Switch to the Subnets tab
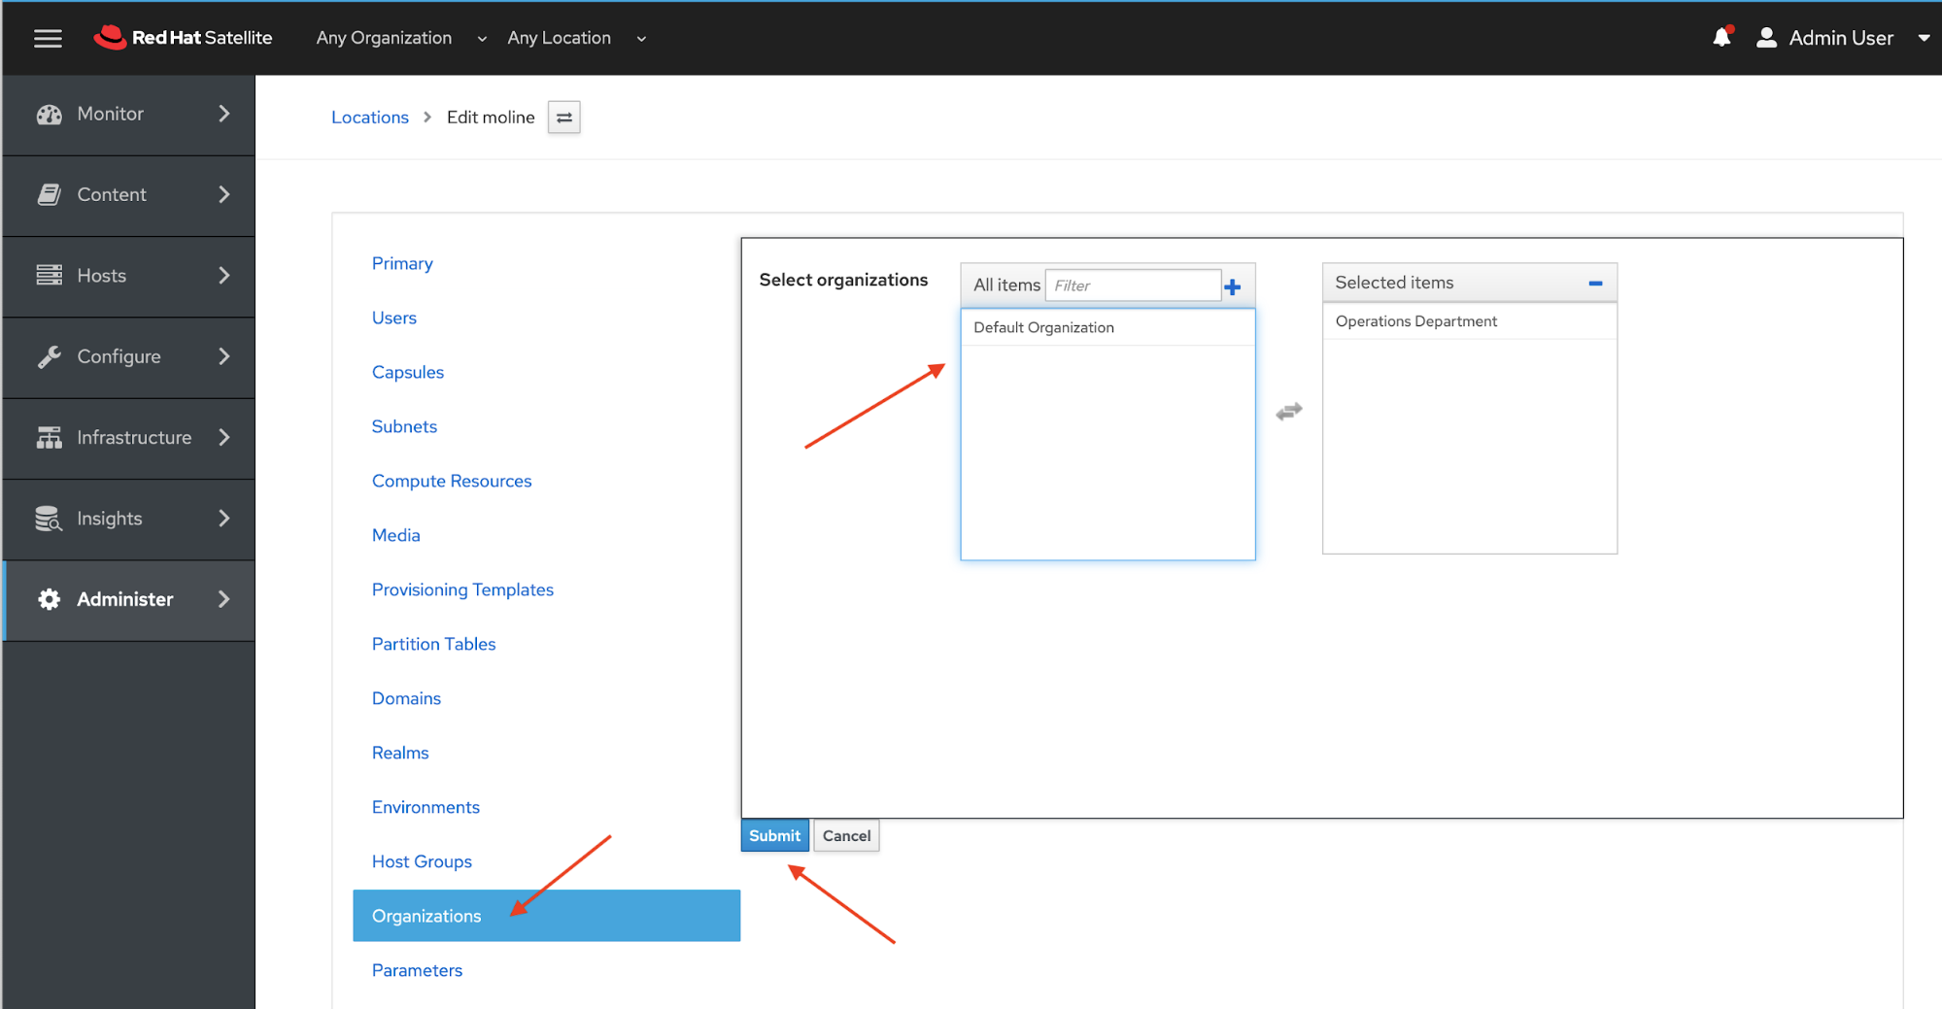 tap(404, 426)
